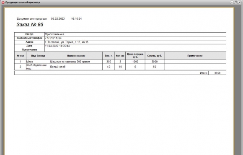Minimize the preview window

coord(232,2)
